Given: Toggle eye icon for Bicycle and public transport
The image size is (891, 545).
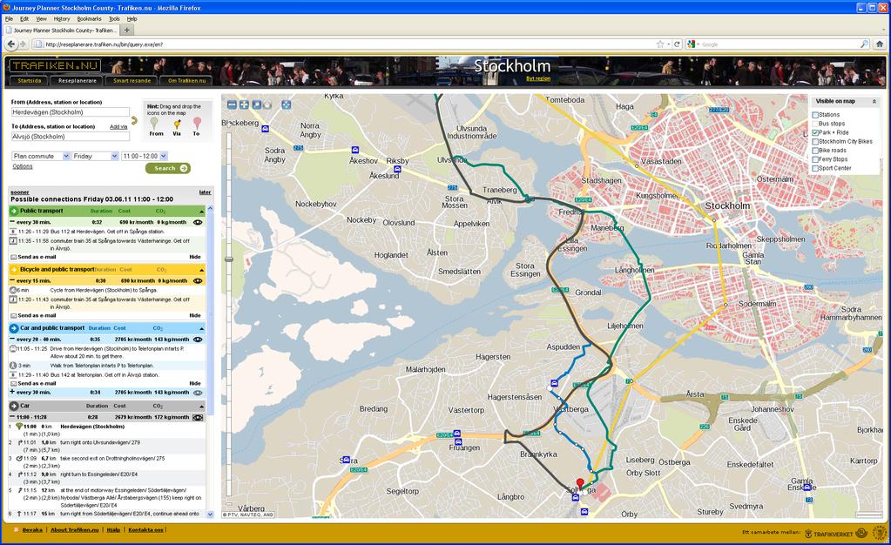Looking at the screenshot, I should click(198, 280).
